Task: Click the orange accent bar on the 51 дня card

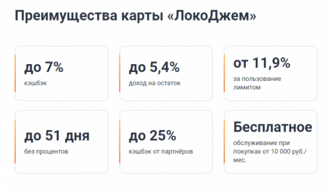Action: pyautogui.click(x=16, y=141)
